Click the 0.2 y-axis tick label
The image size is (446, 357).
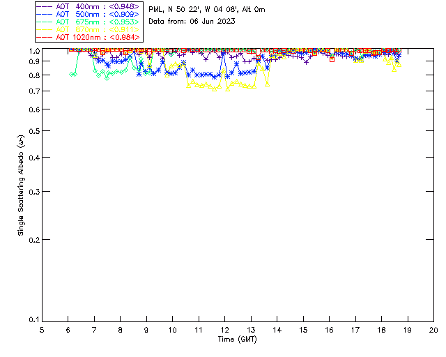pos(34,240)
